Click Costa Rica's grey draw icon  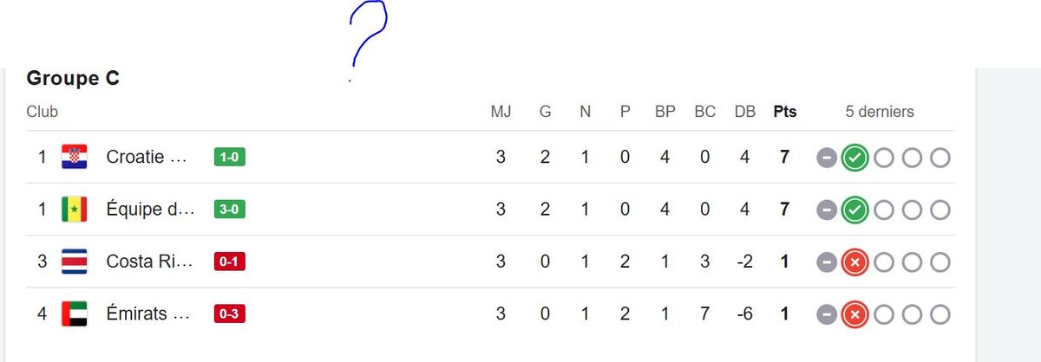827,262
